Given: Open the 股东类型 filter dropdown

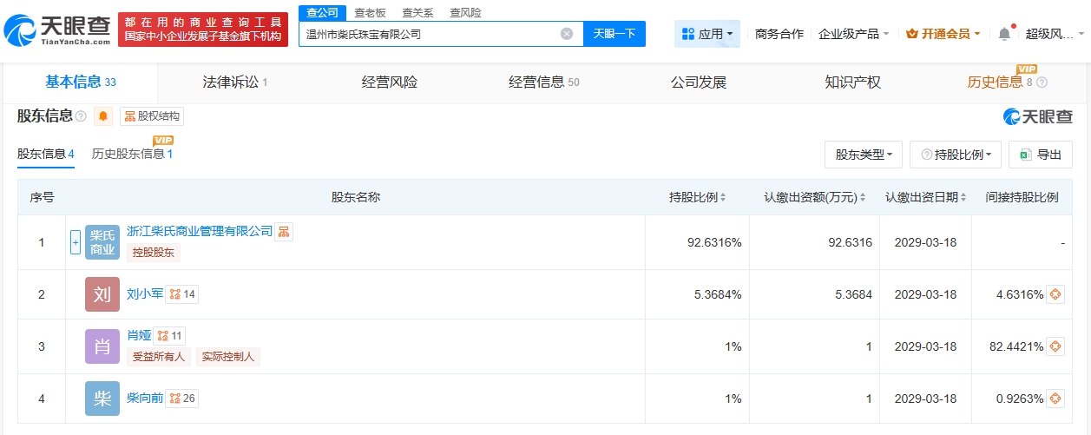Looking at the screenshot, I should pyautogui.click(x=863, y=155).
